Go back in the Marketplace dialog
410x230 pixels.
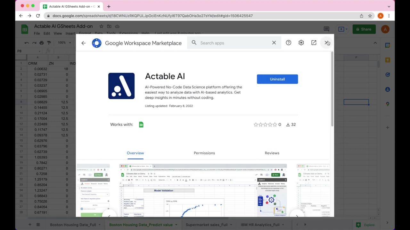84,43
